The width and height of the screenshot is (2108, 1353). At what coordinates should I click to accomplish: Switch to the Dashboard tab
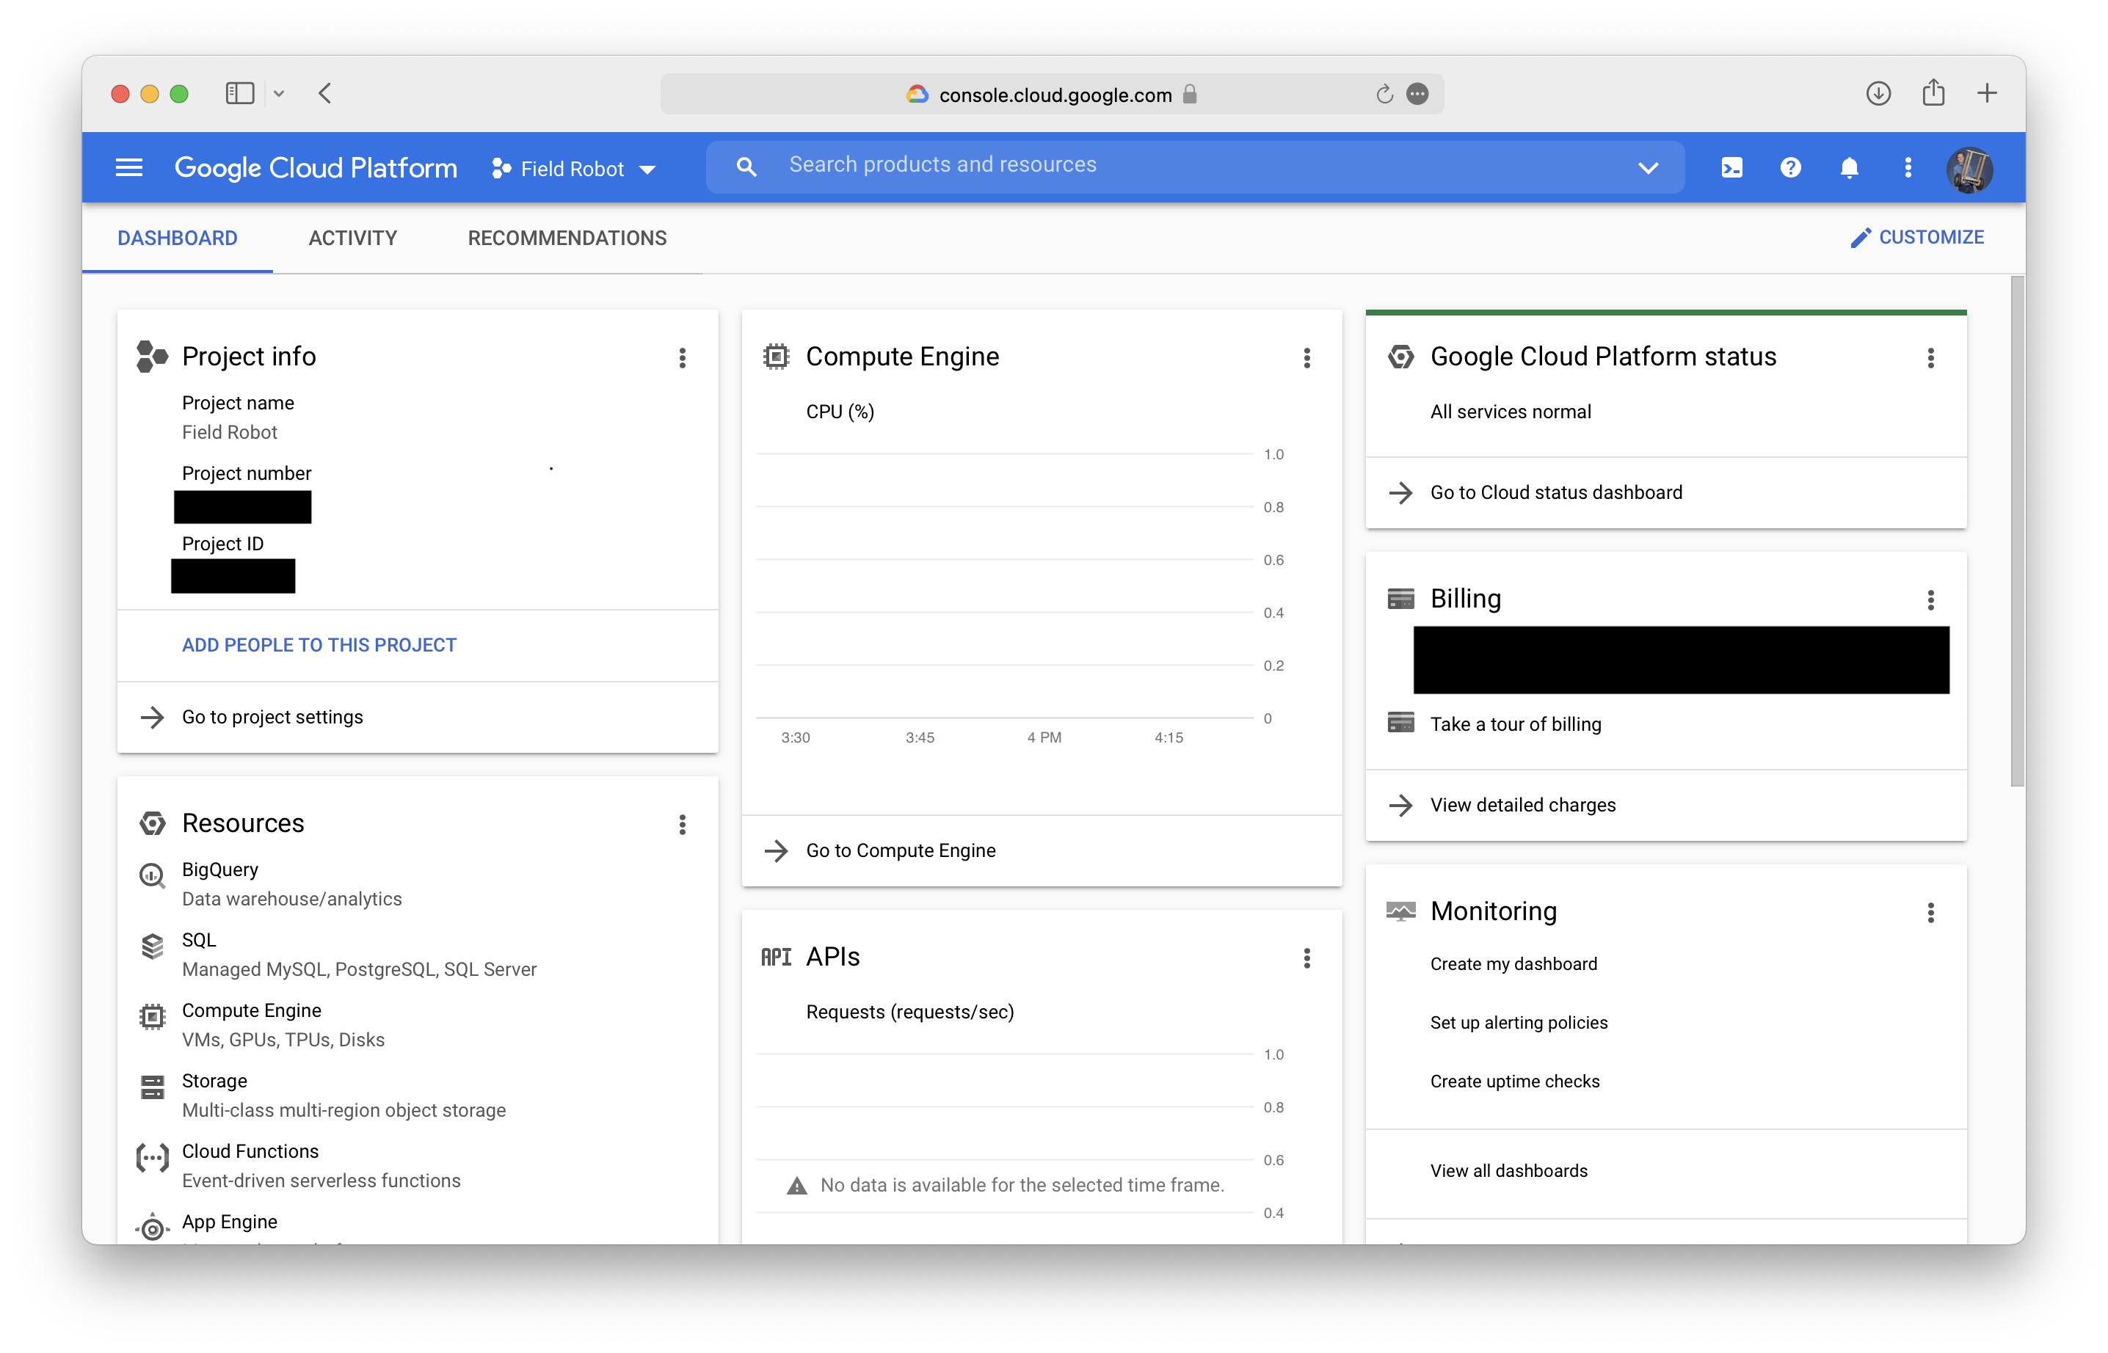178,238
